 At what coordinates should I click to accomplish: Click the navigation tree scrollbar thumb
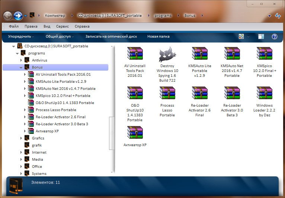112,133
